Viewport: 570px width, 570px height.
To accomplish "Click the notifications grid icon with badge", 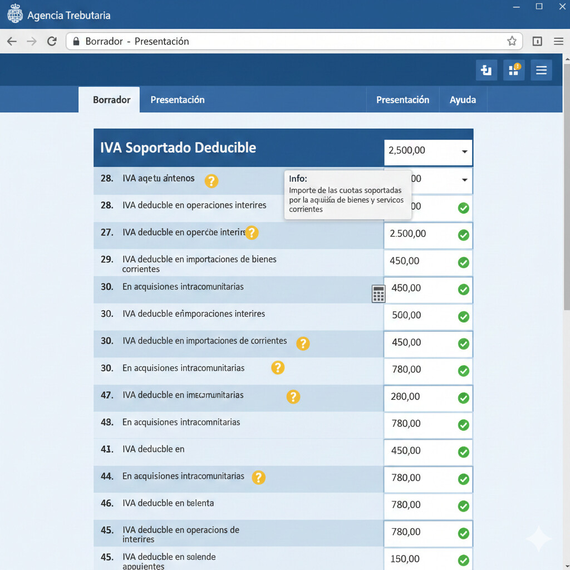I will click(x=513, y=70).
